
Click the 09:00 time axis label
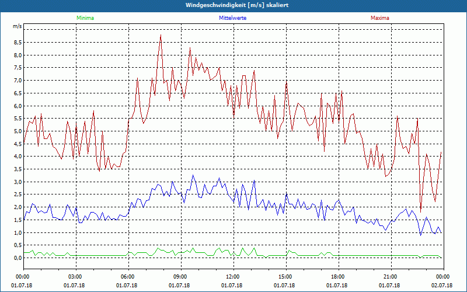(181, 277)
